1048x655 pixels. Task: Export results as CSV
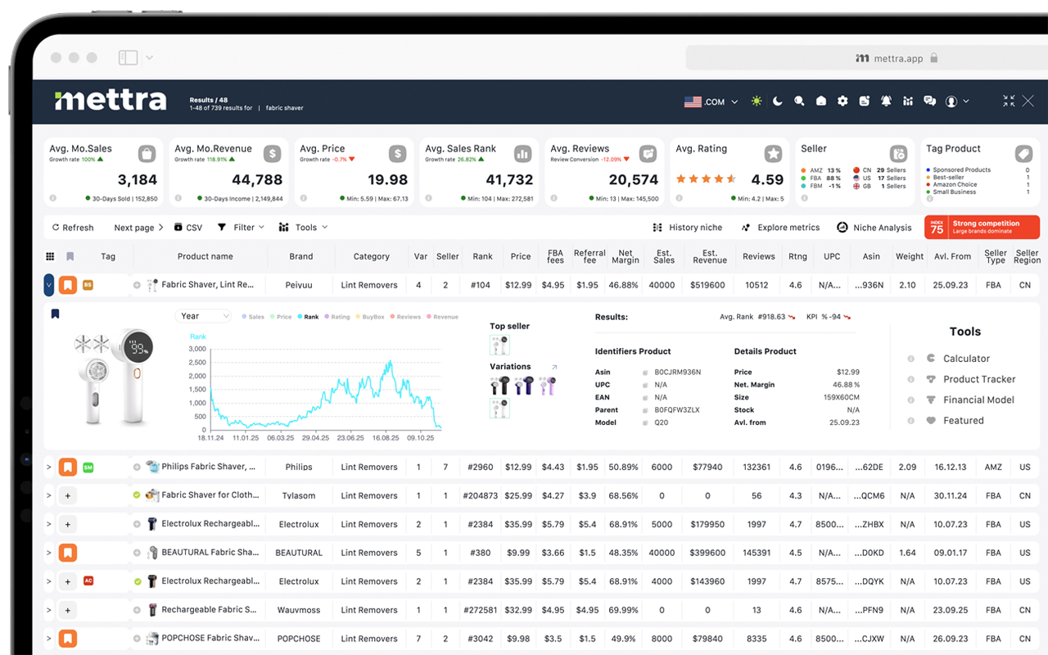188,228
